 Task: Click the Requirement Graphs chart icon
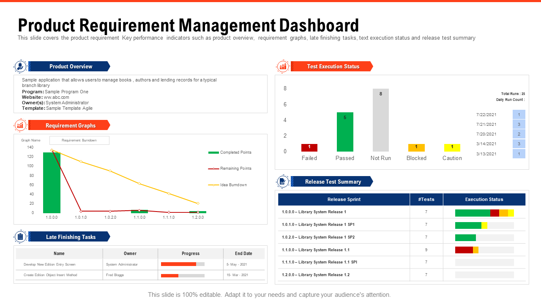click(20, 125)
